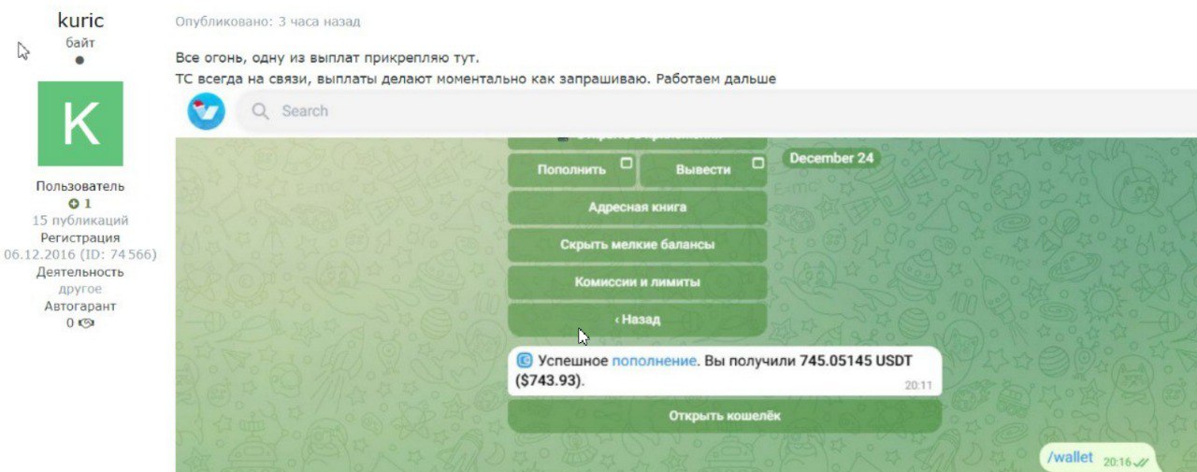
Task: Open Адресная книга button
Action: [638, 207]
